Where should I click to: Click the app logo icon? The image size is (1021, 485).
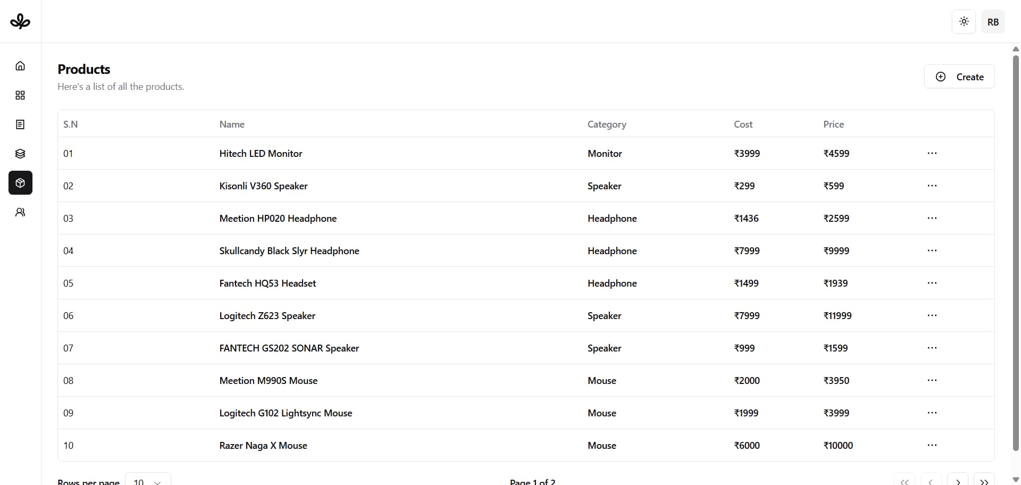click(20, 21)
